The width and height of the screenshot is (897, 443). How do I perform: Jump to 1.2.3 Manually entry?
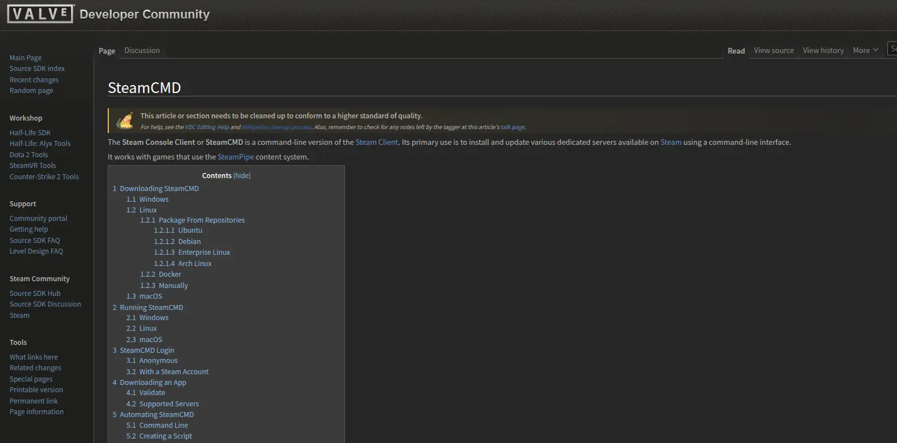tap(164, 285)
